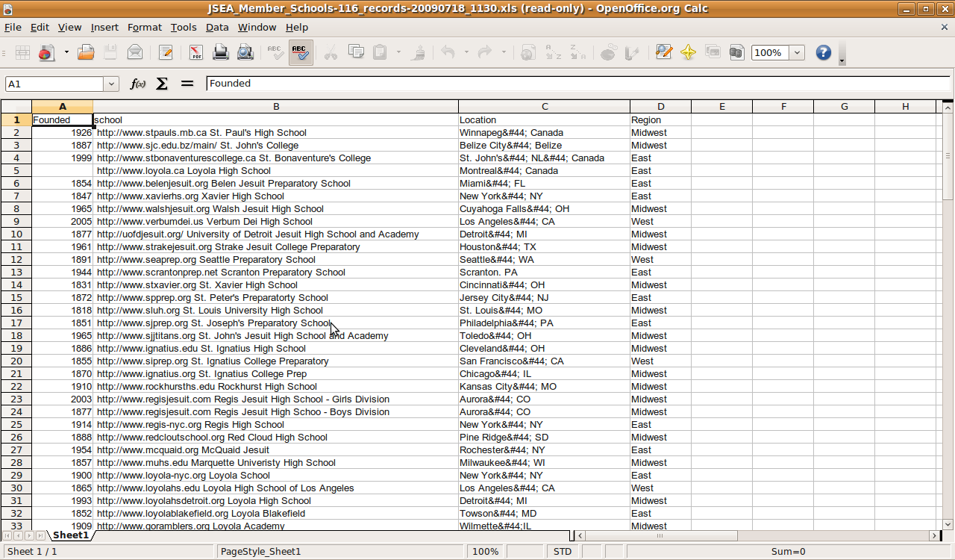Open the View menu
Screen dimensions: 955x560
pos(69,27)
